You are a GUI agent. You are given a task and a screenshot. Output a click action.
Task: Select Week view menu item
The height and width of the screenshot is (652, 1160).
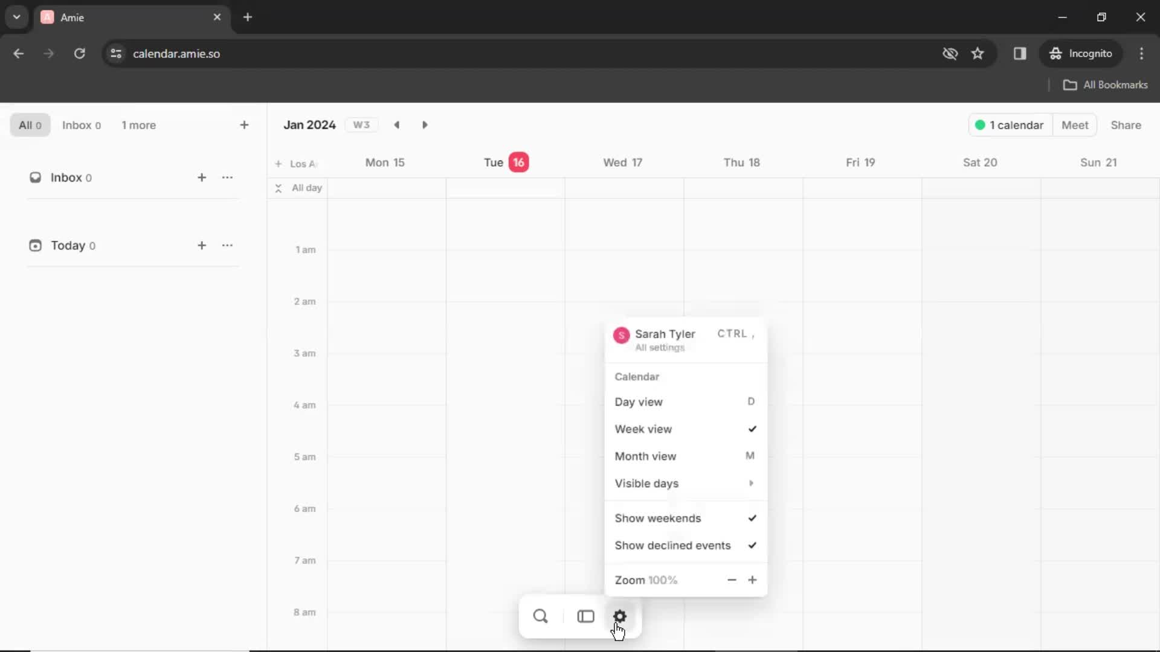tap(643, 429)
